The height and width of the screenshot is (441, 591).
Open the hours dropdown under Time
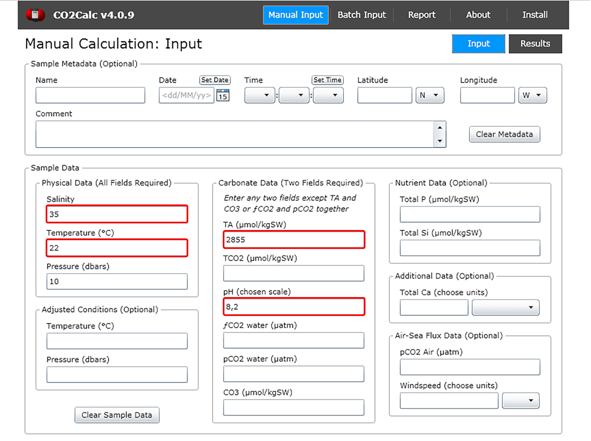[260, 96]
